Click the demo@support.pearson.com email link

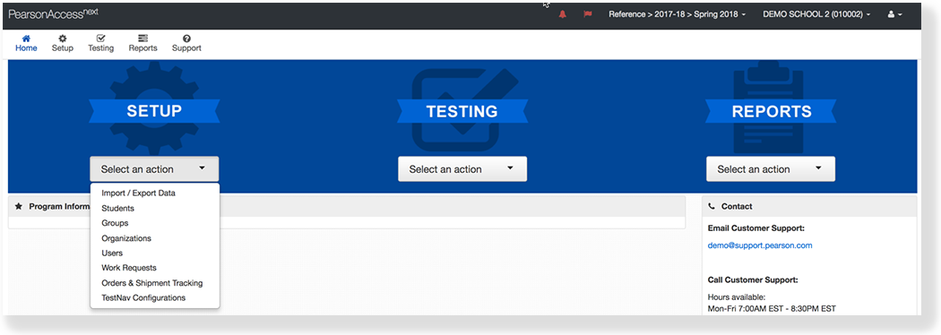(x=760, y=245)
